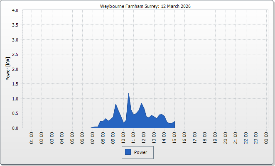Select the 18:00 x-axis time label
The height and width of the screenshot is (166, 275).
(x=205, y=137)
